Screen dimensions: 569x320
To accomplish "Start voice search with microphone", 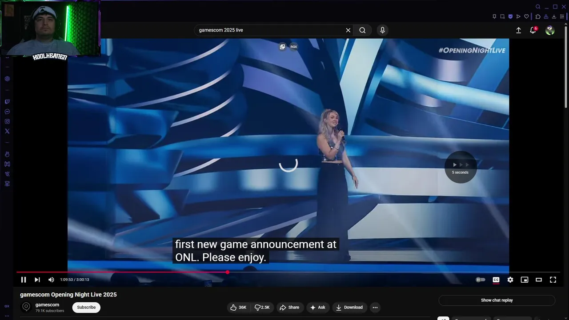I will point(382,30).
